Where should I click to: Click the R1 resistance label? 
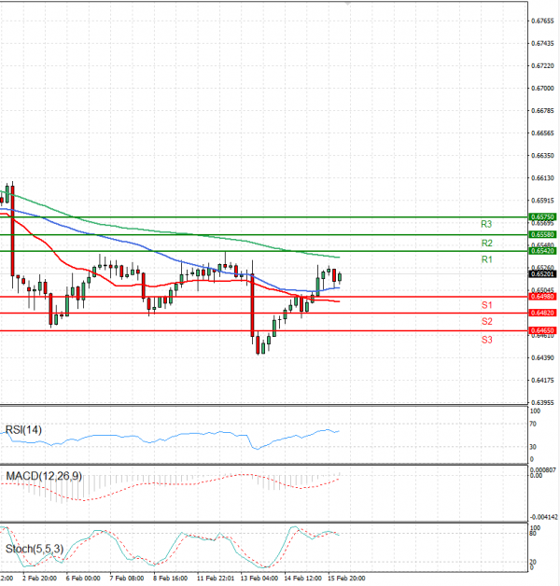click(x=486, y=259)
